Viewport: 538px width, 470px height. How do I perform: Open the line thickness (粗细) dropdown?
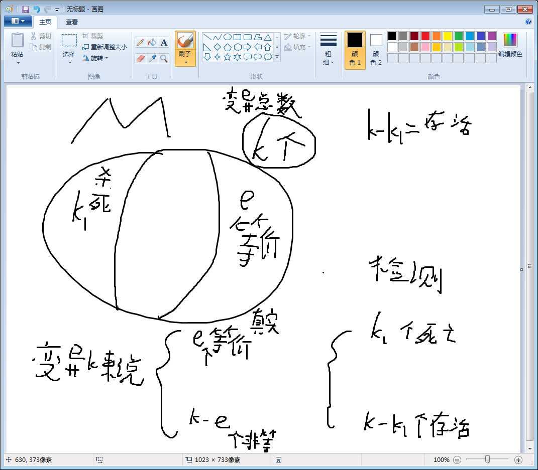pos(329,49)
